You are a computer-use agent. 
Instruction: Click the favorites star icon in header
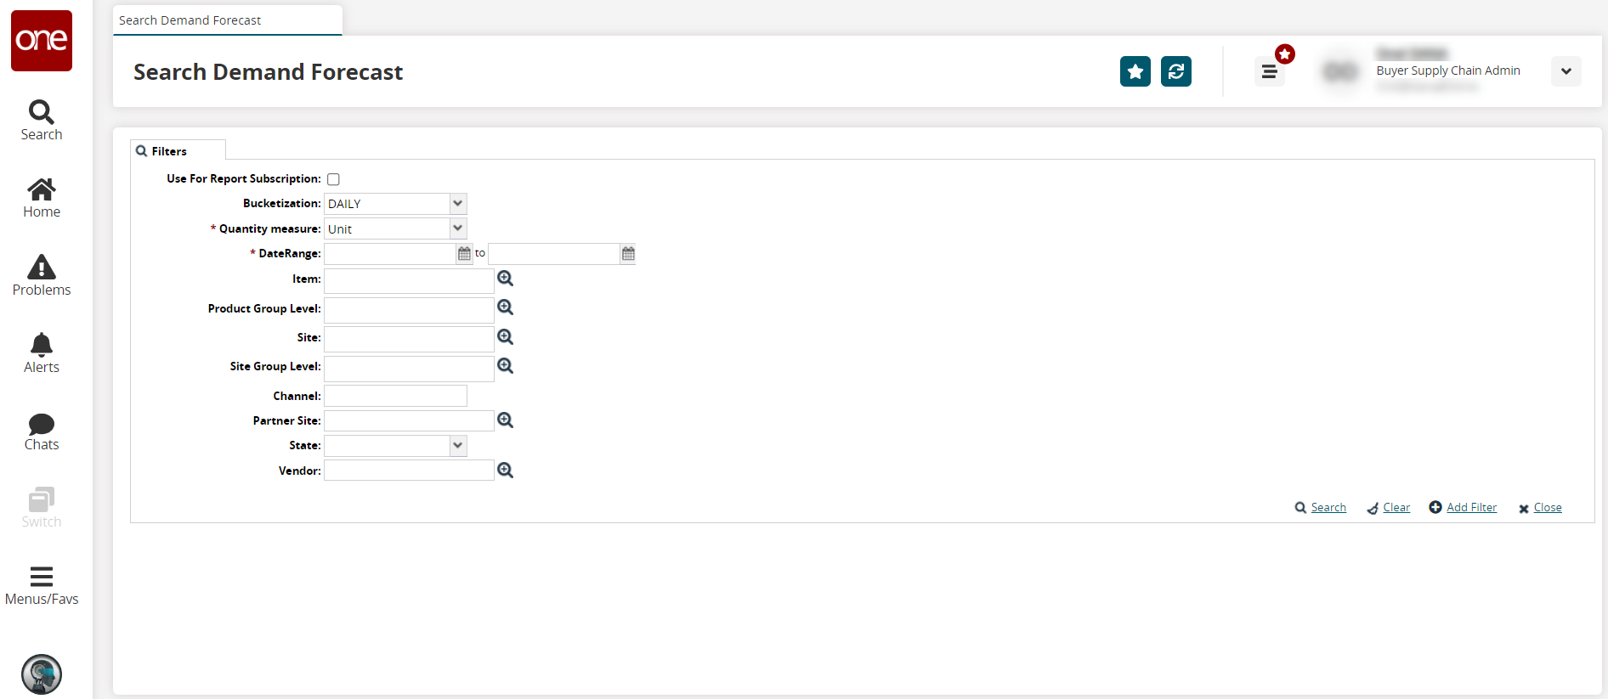(x=1135, y=71)
